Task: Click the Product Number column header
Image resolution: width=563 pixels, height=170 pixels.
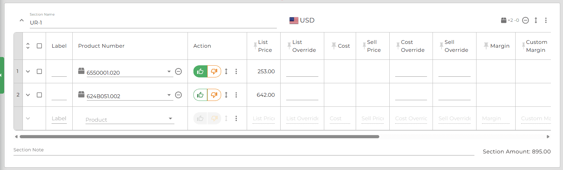Action: (101, 46)
